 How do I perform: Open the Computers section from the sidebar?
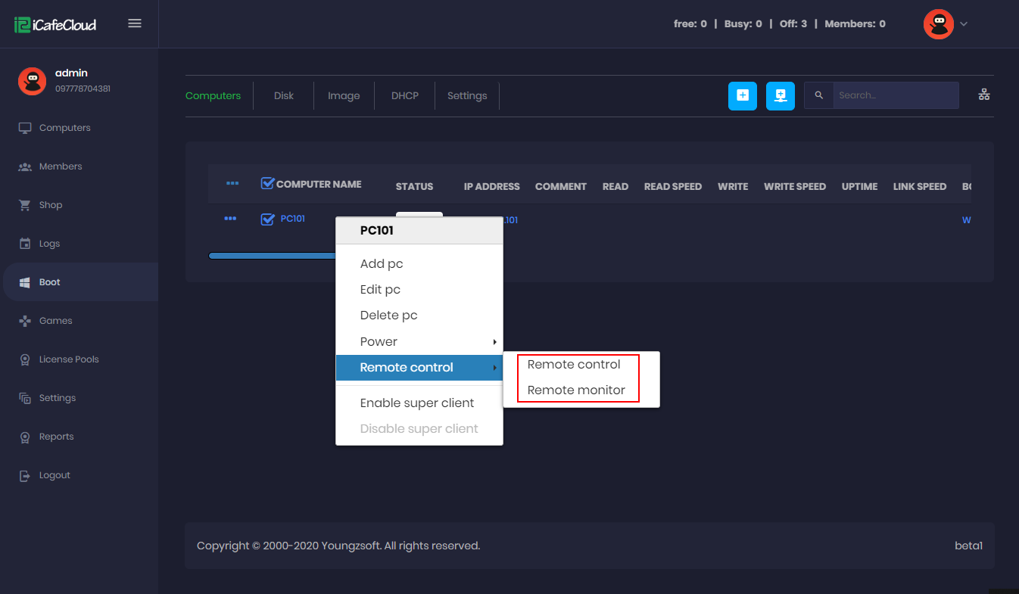64,127
